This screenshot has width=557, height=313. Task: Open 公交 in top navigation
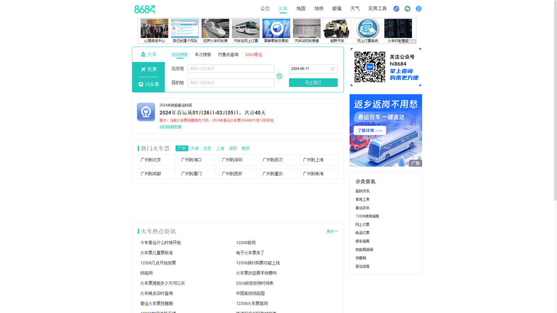(265, 9)
